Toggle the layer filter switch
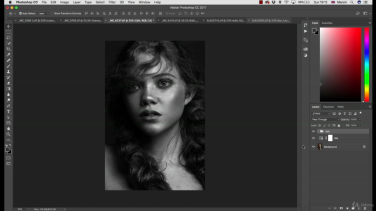The height and width of the screenshot is (211, 376). (361, 113)
